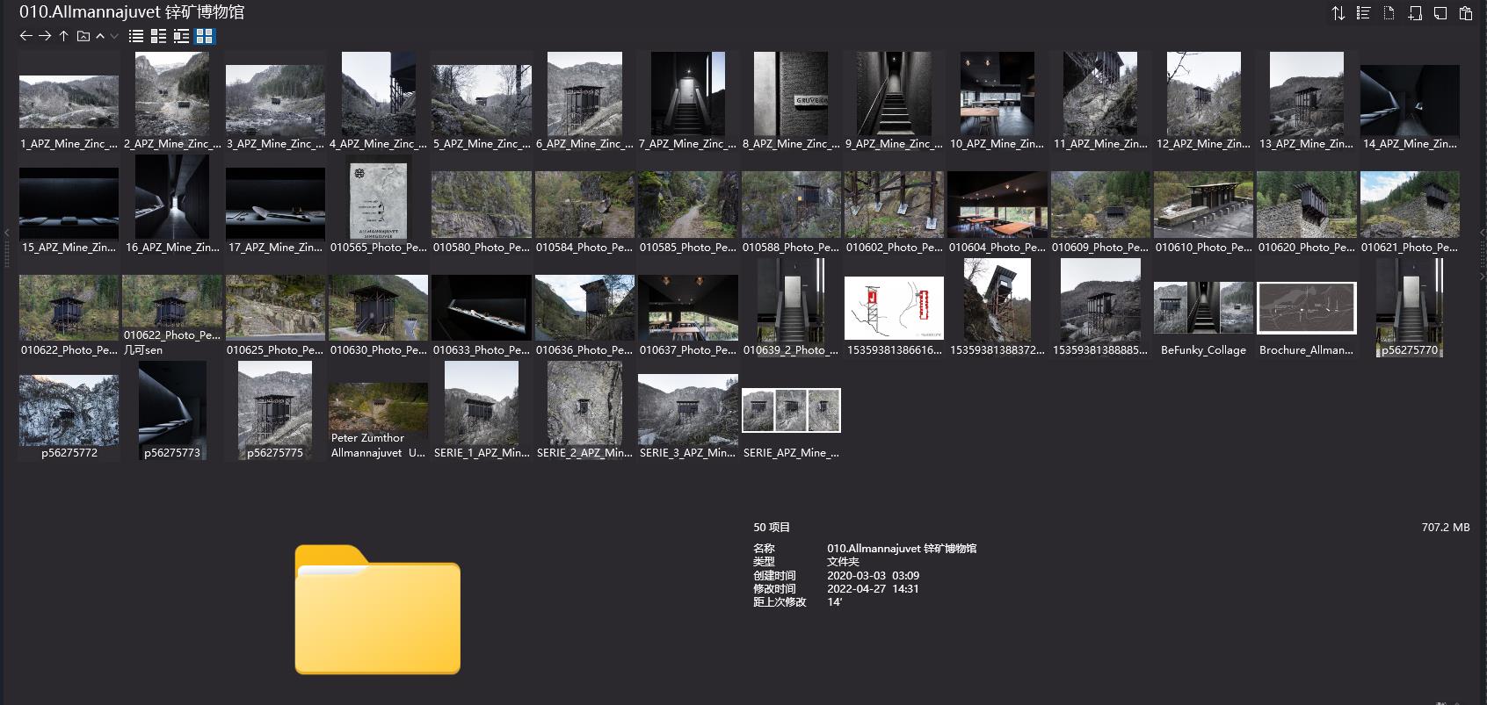
Task: Select photo 010610_Photo_Pe
Action: point(1203,205)
